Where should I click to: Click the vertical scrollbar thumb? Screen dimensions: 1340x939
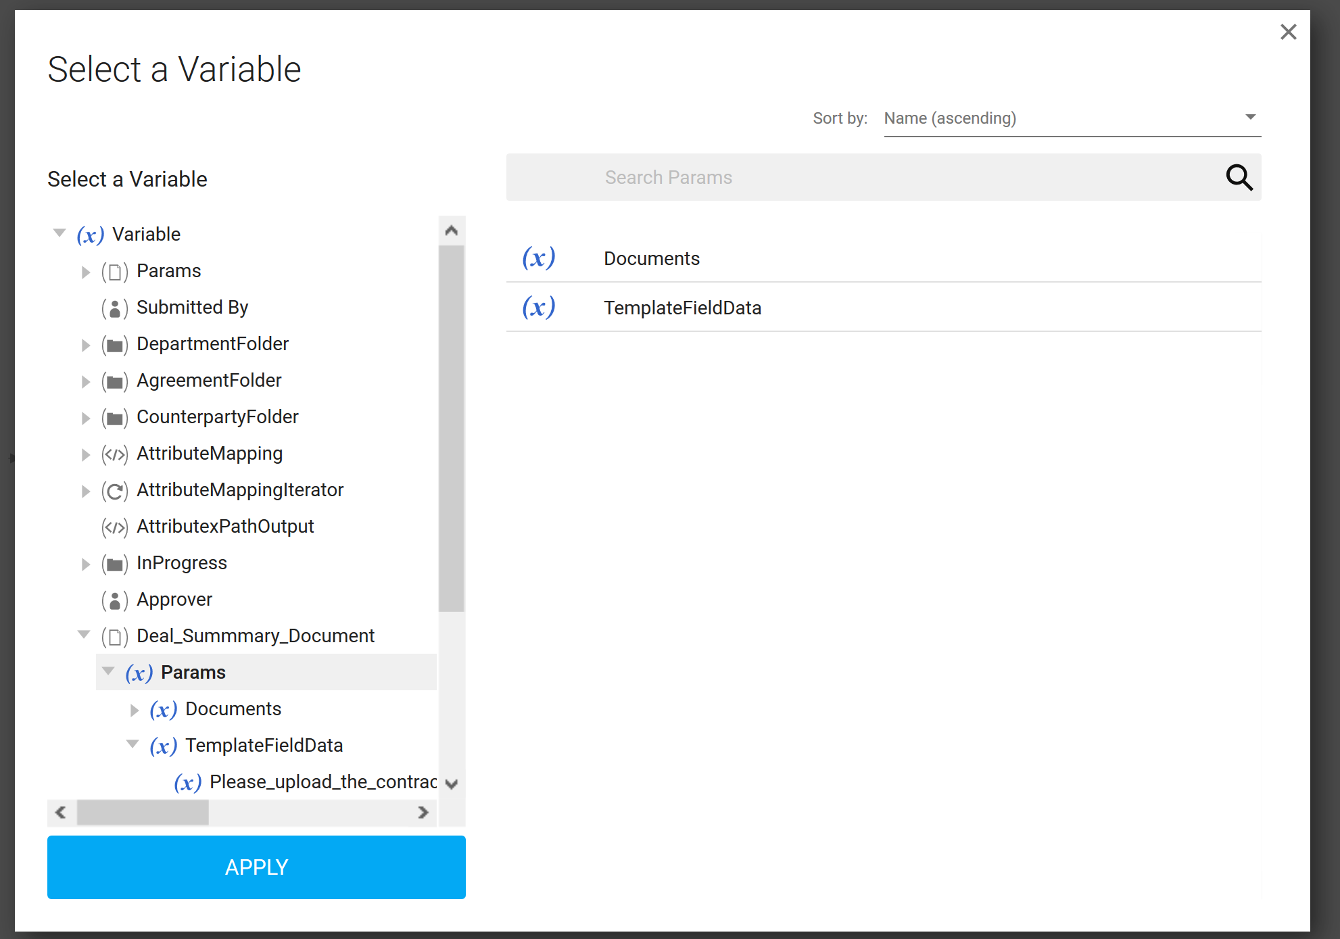452,429
